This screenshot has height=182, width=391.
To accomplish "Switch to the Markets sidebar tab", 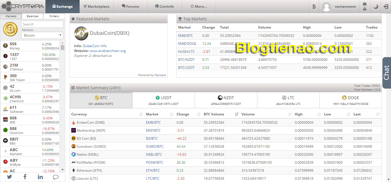I will [x=11, y=16].
